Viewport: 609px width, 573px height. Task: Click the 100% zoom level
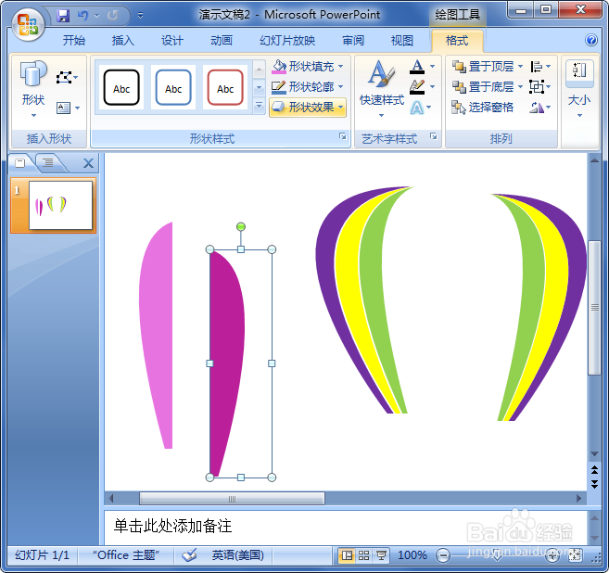coord(412,555)
